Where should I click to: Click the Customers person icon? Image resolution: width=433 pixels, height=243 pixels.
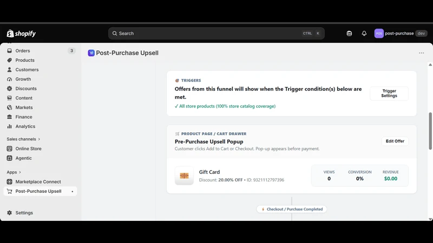[x=9, y=70]
